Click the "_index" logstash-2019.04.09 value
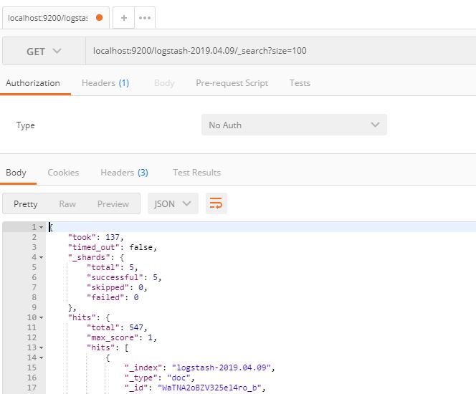The image size is (476, 394). point(222,367)
